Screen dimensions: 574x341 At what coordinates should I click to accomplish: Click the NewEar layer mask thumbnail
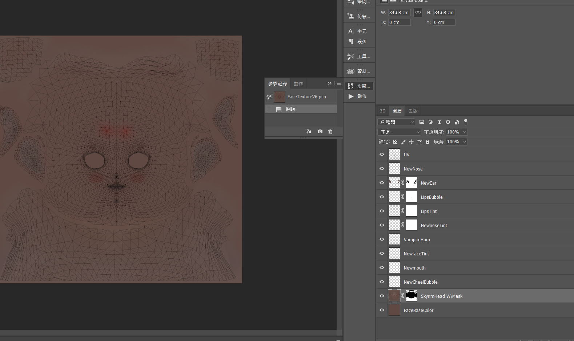412,183
